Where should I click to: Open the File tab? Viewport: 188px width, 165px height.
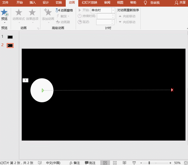(5, 3)
